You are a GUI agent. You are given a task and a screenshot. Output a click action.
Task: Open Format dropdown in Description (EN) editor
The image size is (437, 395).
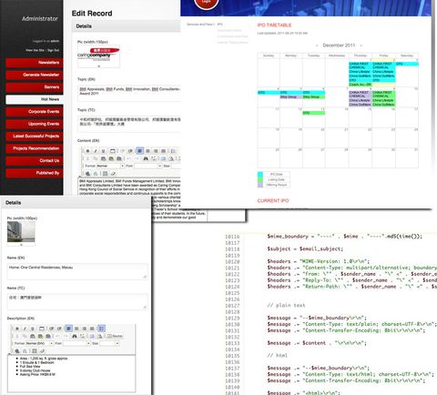tap(39, 343)
